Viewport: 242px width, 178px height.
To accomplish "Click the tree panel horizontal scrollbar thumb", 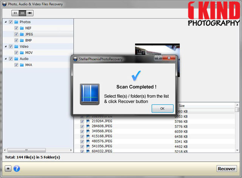I will (26, 150).
